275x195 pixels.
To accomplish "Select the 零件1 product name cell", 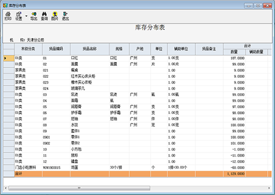I will click(x=89, y=137).
